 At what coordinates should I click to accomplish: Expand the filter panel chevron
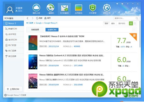point(134,30)
